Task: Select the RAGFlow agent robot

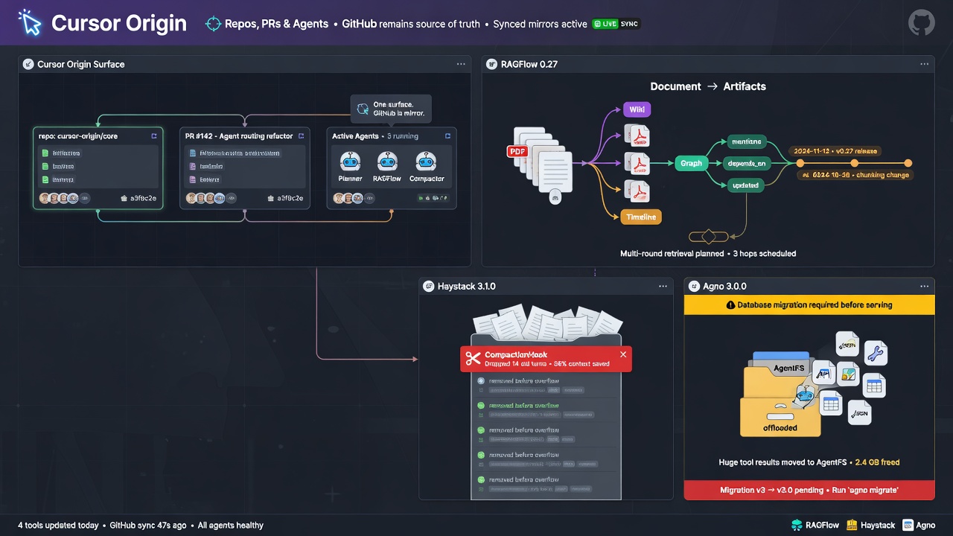Action: (388, 162)
